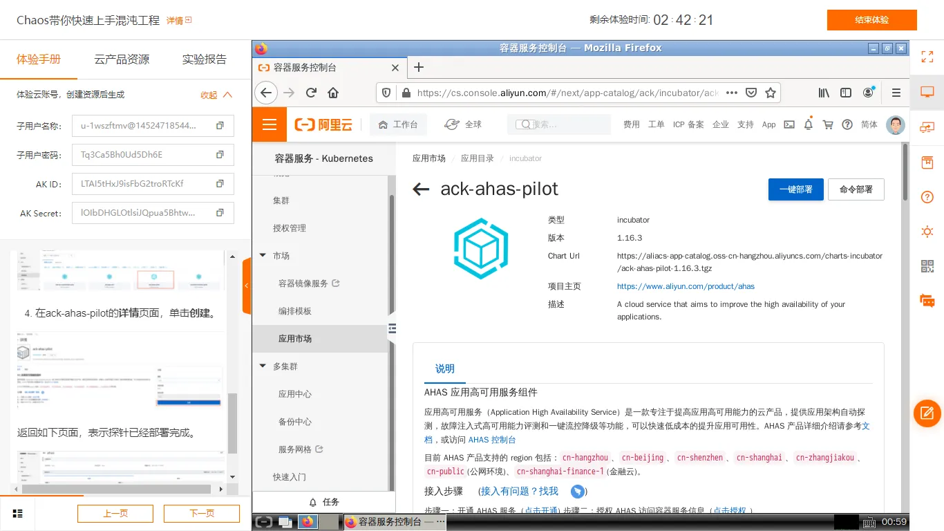
Task: Open user avatar menu
Action: [896, 124]
